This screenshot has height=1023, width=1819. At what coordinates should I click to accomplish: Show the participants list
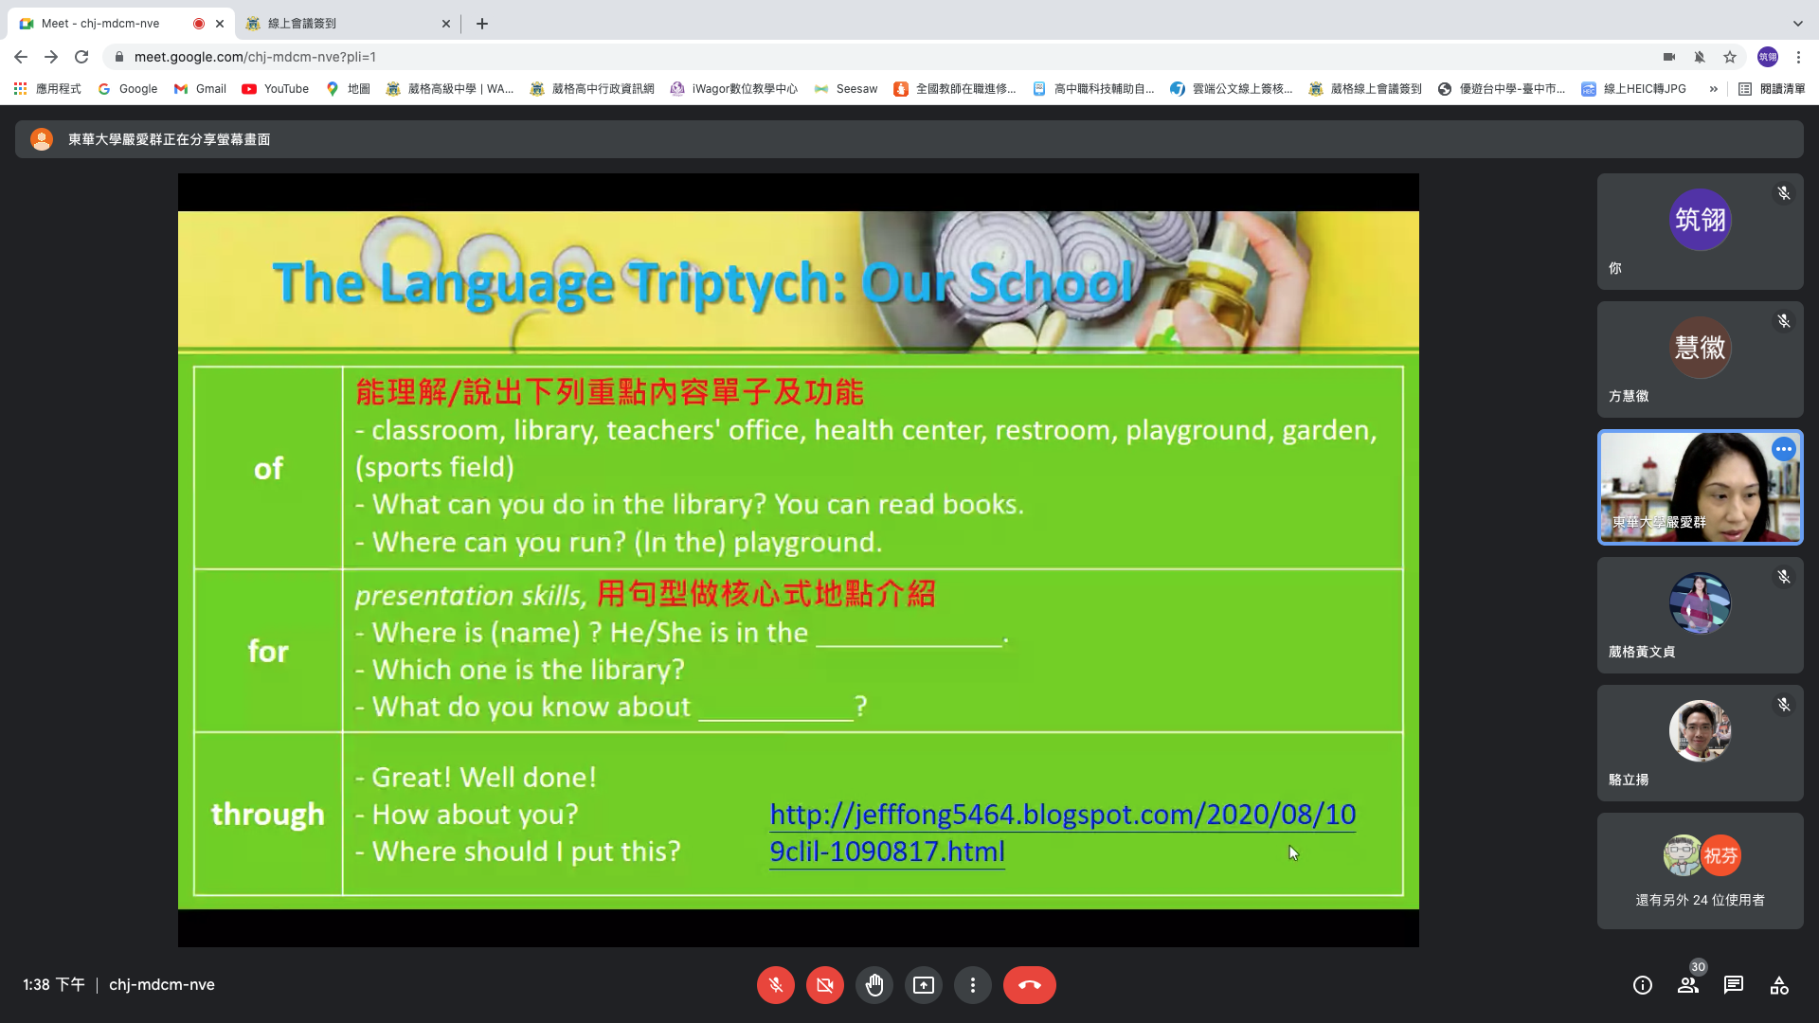coord(1687,985)
